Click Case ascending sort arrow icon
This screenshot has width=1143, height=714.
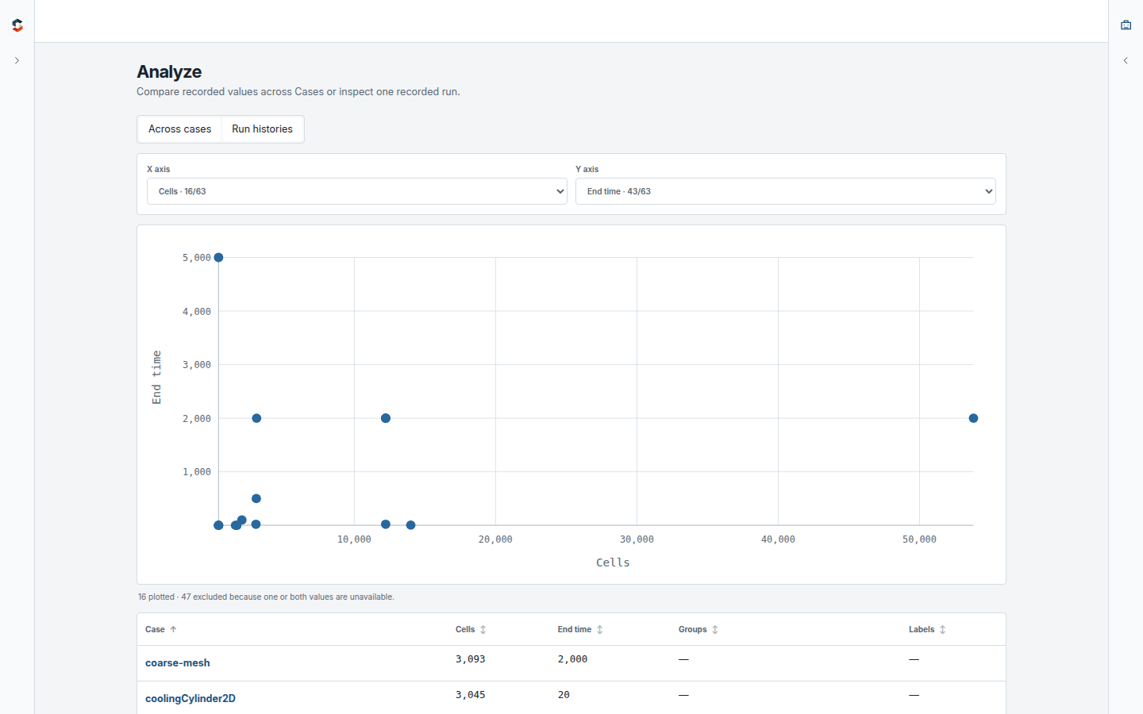coord(173,629)
